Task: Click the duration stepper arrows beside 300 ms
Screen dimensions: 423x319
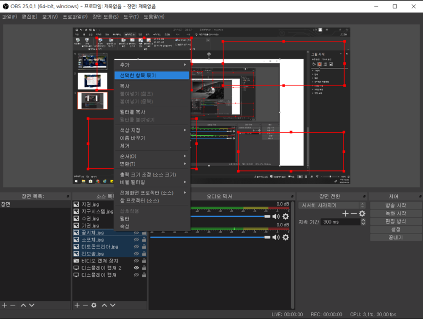Action: (363, 222)
